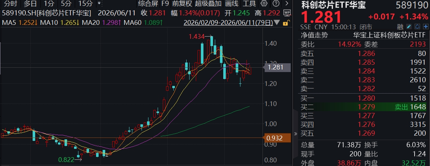Click the F9 button
The width and height of the screenshot is (430, 166).
[165, 4]
